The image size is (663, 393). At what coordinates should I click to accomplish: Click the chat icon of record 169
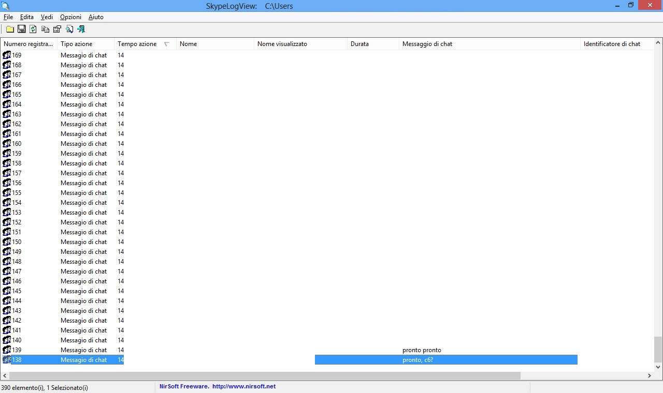tap(7, 55)
